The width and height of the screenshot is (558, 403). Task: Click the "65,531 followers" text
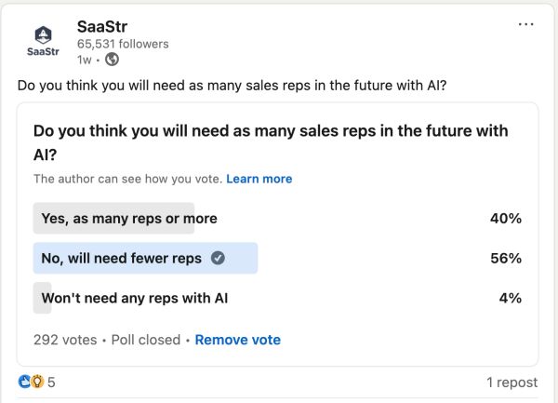coord(123,44)
